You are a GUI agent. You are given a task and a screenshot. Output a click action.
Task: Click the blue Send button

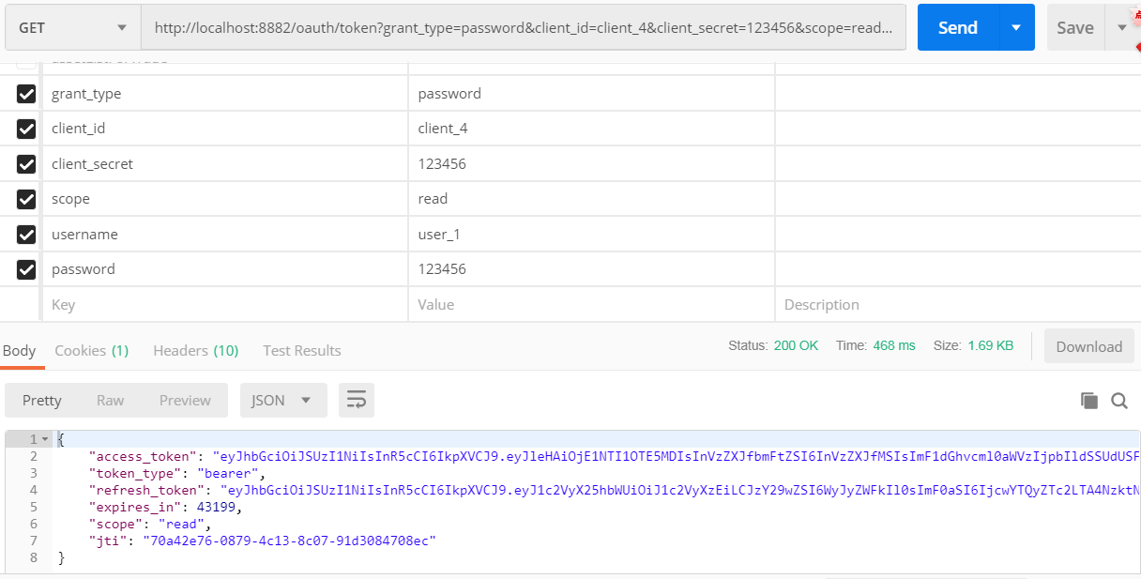[958, 28]
